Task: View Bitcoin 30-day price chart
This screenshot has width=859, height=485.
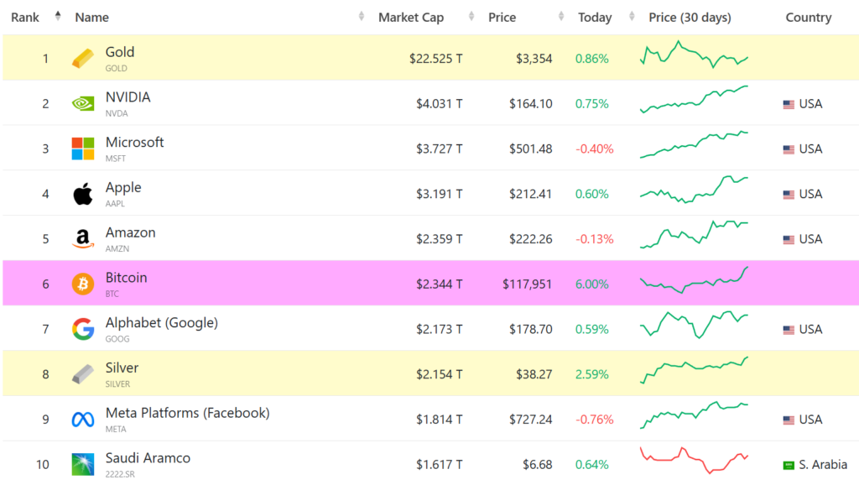Action: 694,280
